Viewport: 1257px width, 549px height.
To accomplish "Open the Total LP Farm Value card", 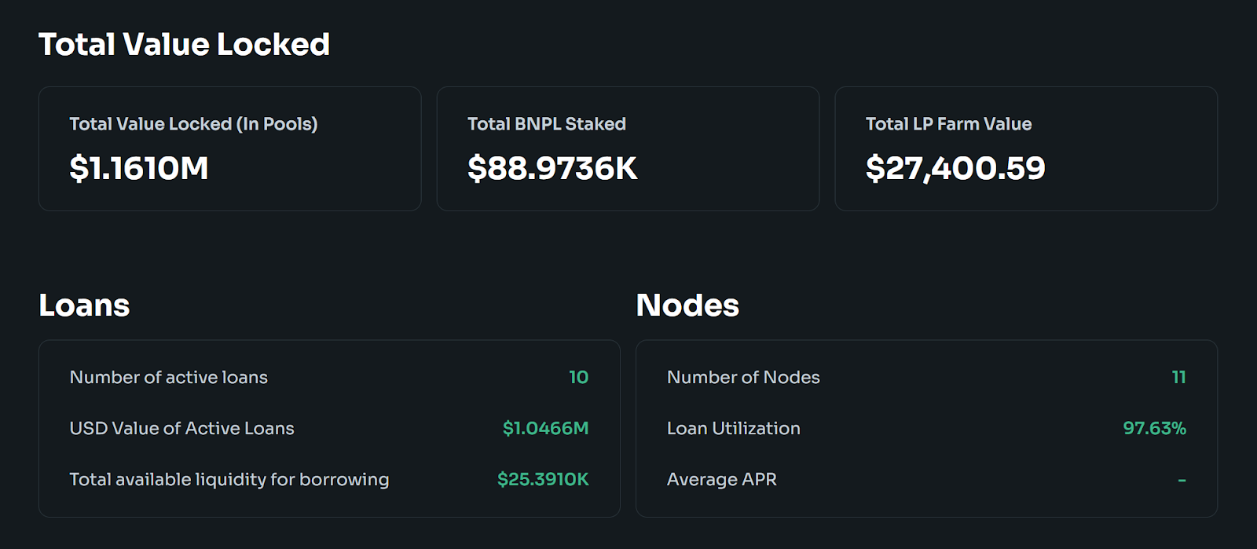I will [x=1026, y=148].
